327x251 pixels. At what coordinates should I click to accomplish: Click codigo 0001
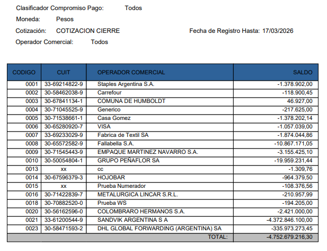tap(32, 84)
